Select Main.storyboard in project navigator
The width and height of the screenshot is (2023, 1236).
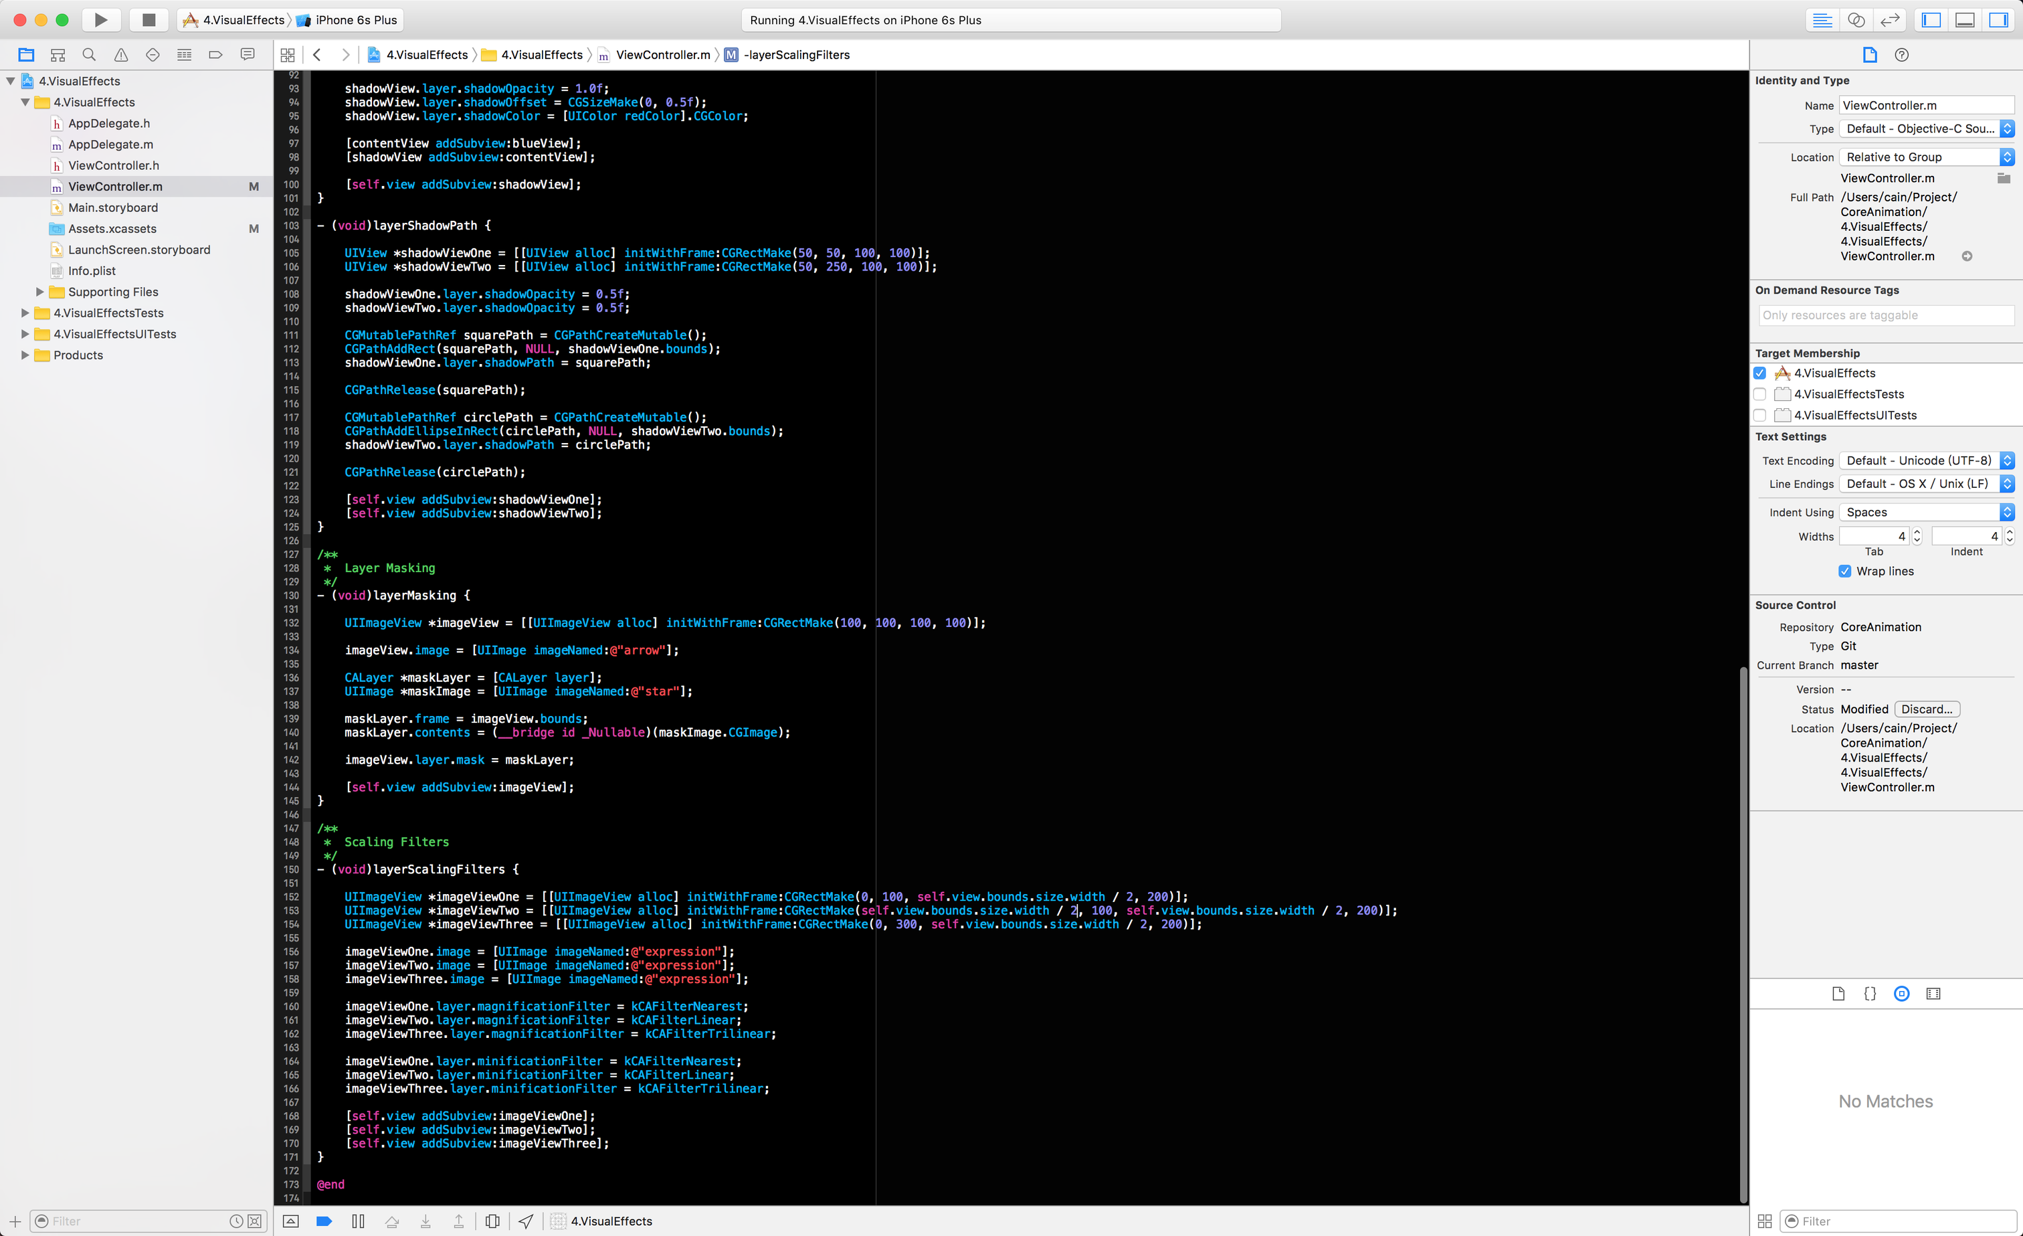[112, 207]
